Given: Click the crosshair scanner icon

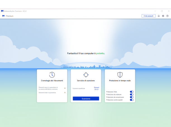Looking at the screenshot, I should [x=86, y=75].
